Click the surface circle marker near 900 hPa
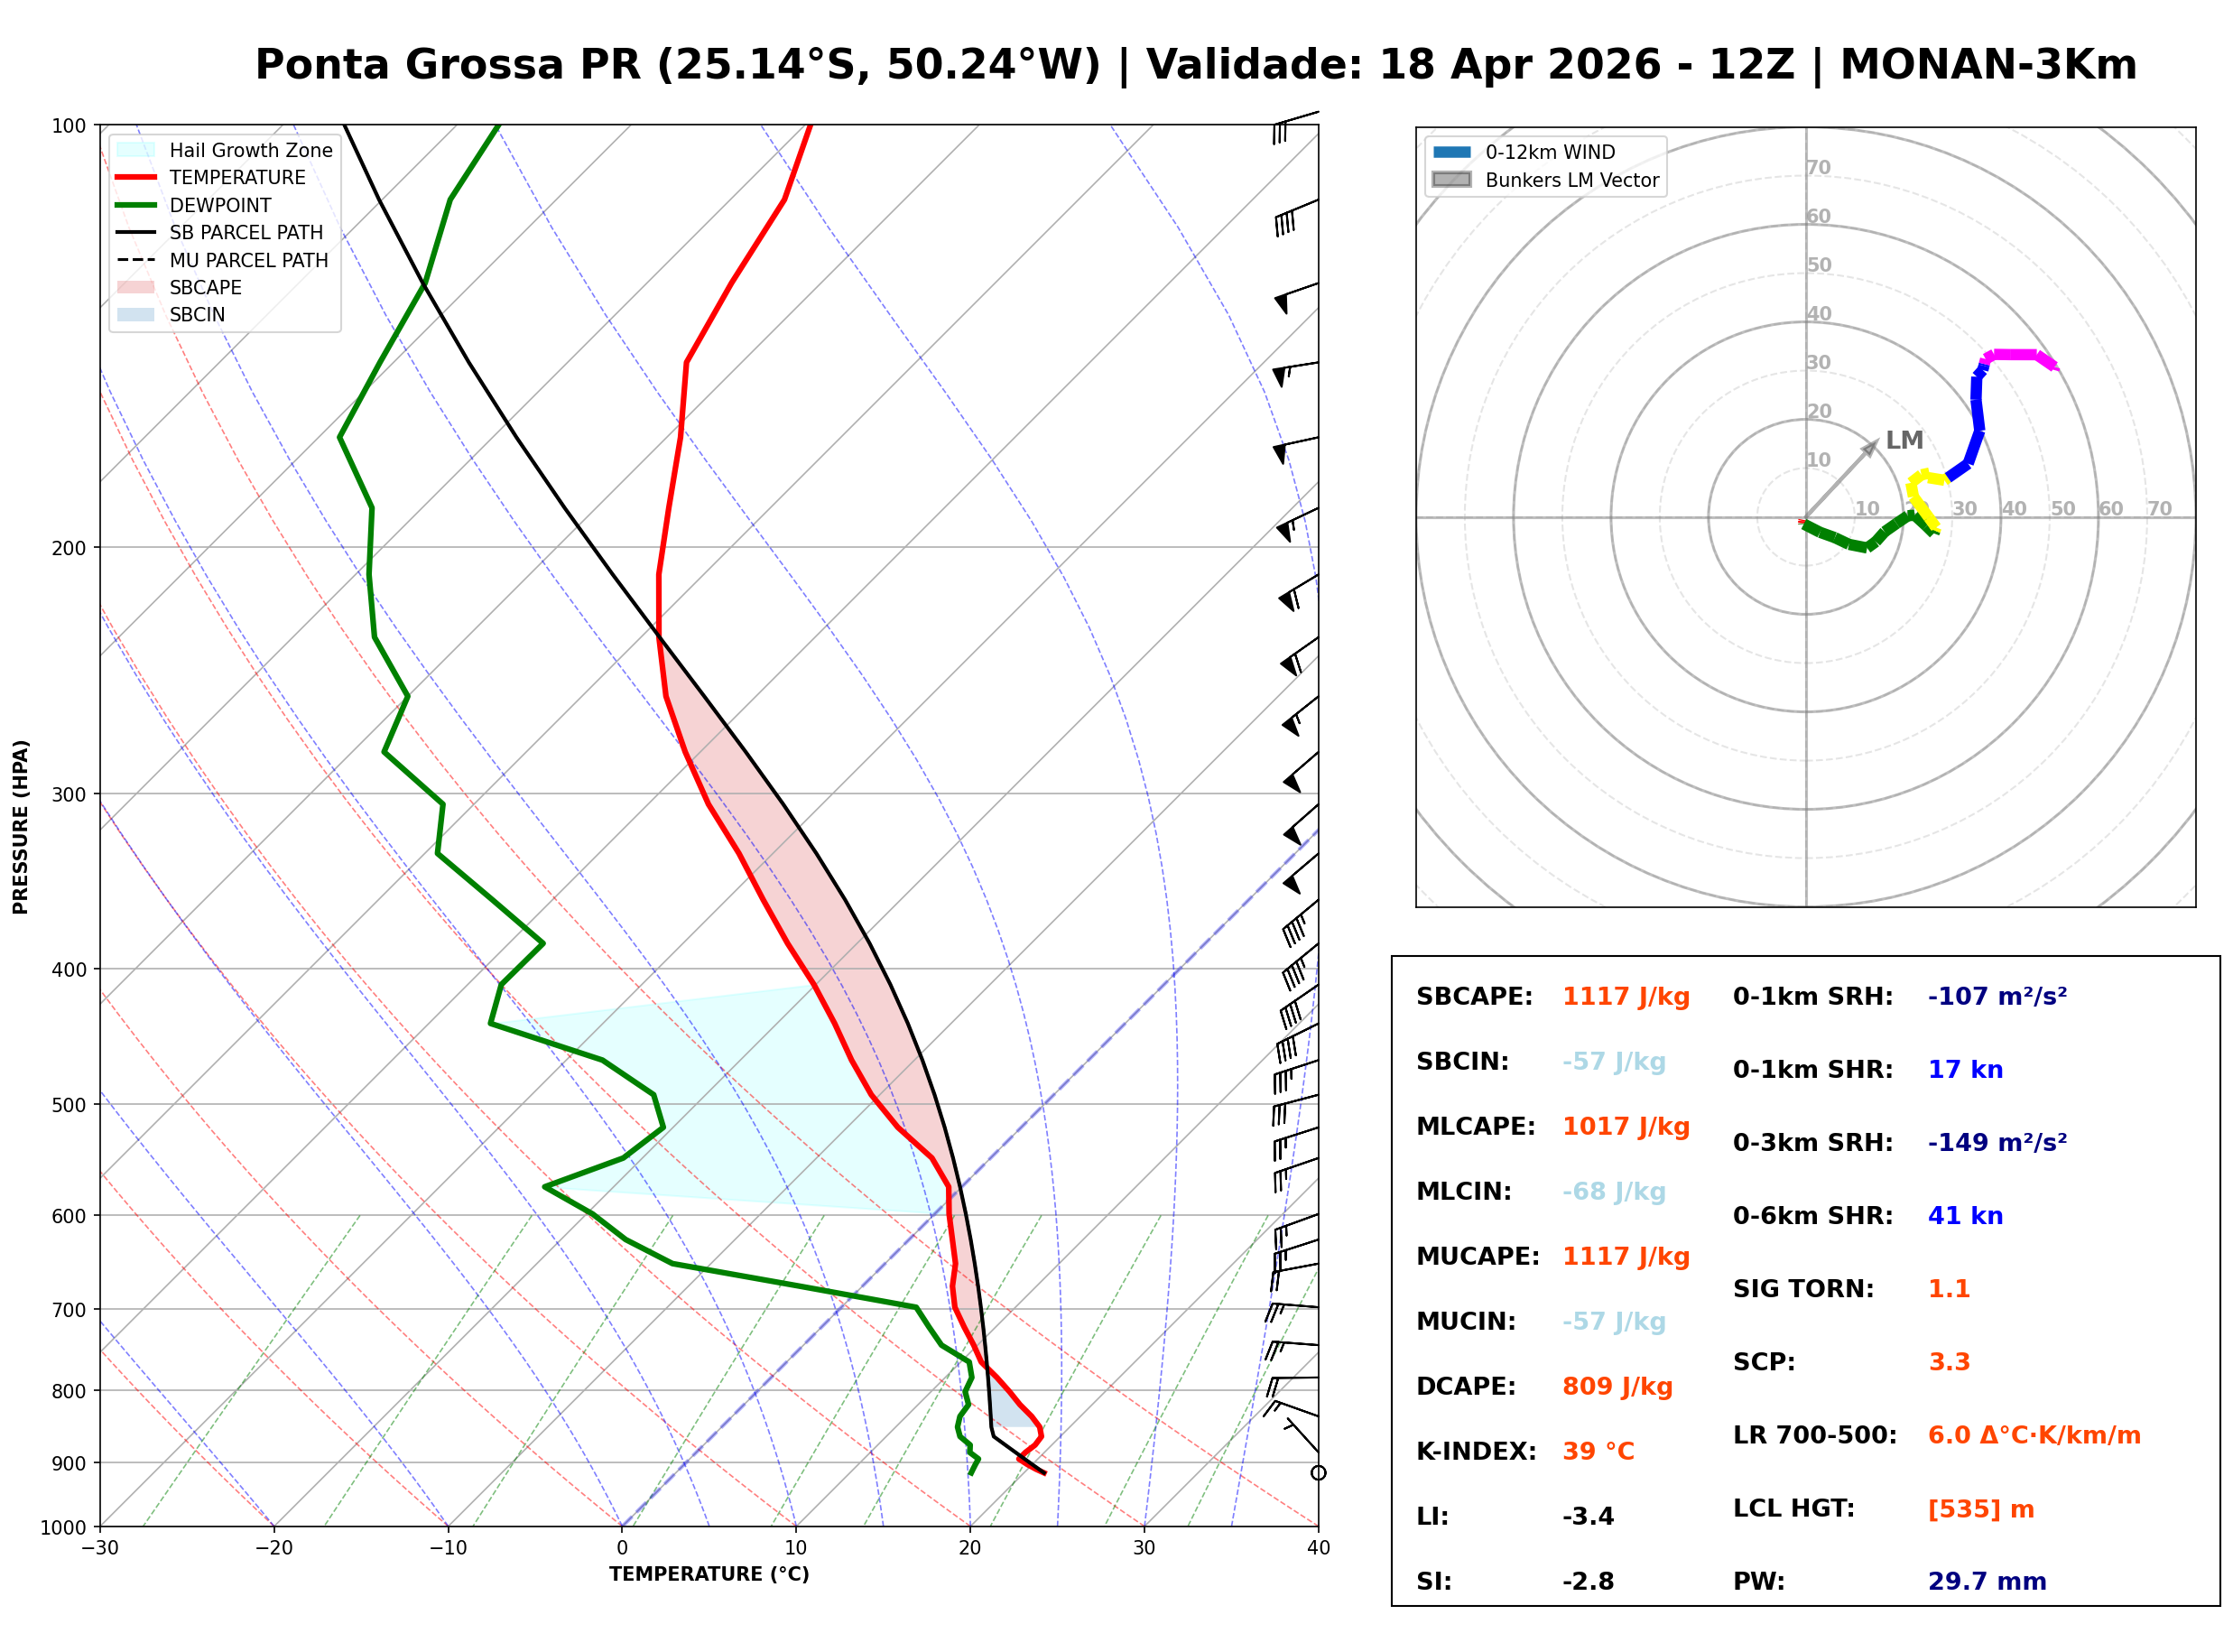 coord(1318,1473)
